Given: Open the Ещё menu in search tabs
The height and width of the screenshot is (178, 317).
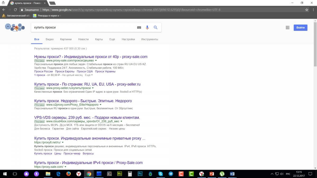Looking at the screenshot, I should point(112,39).
